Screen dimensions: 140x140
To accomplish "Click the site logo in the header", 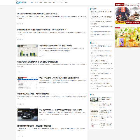I will (x=21, y=2).
